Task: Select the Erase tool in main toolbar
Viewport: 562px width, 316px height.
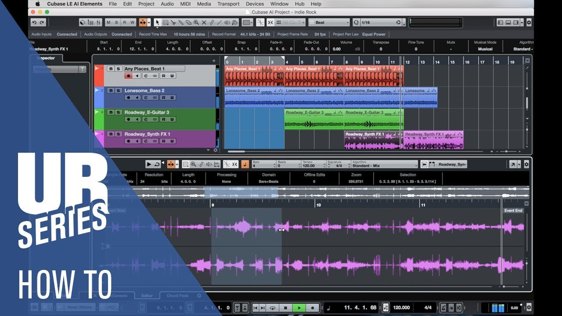Action: pyautogui.click(x=188, y=22)
